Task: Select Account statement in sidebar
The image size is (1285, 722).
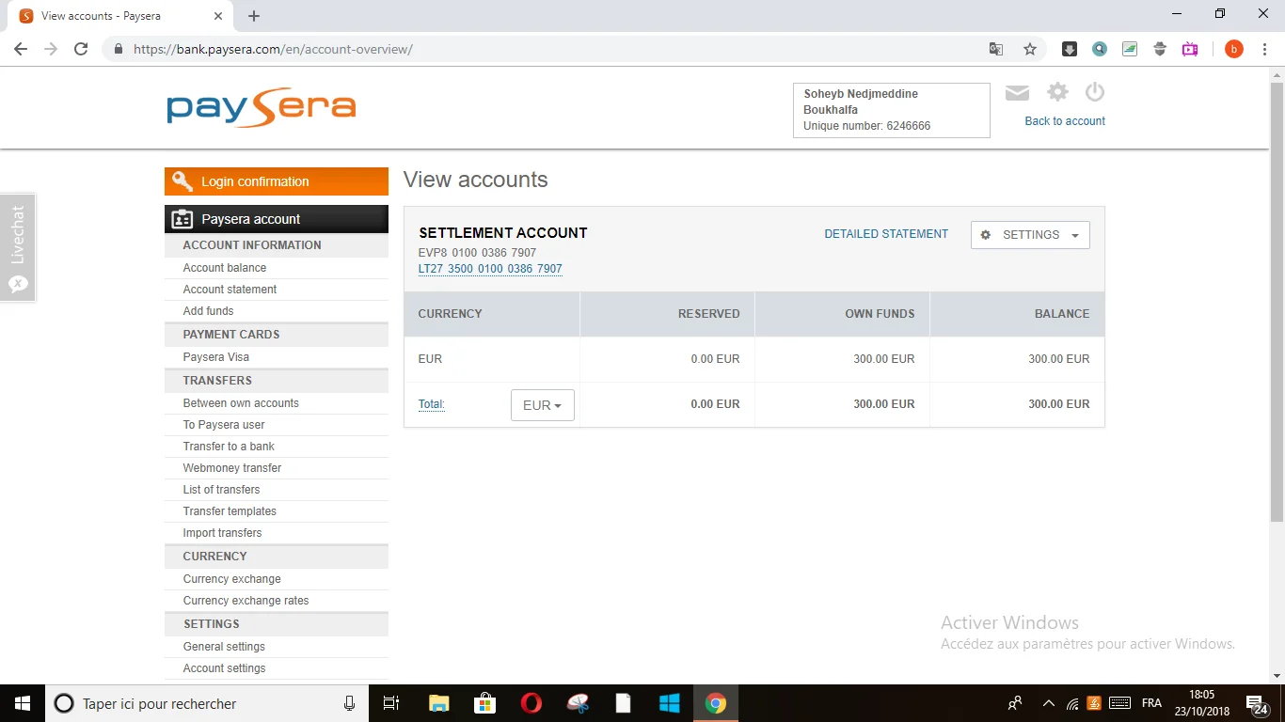Action: pos(230,290)
